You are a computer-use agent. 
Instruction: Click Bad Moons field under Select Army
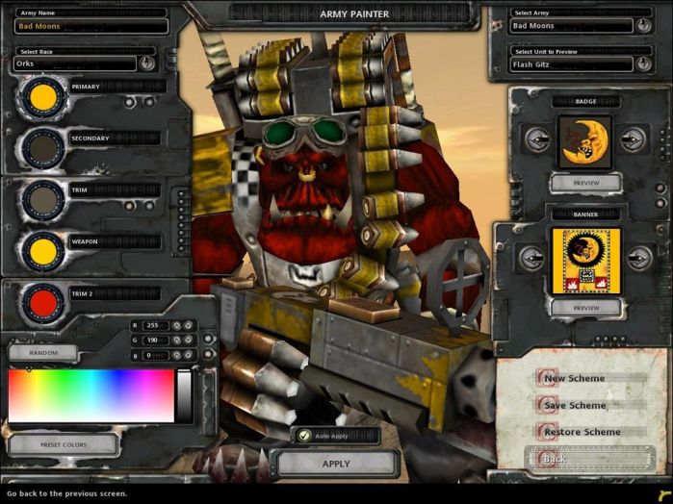571,26
